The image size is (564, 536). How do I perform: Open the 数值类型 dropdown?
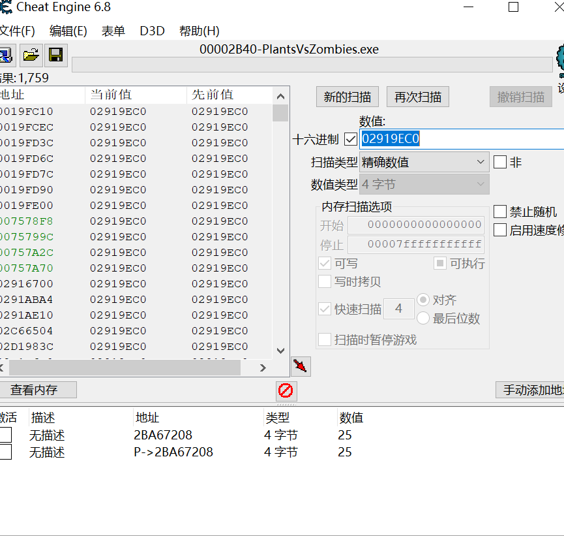pyautogui.click(x=424, y=184)
